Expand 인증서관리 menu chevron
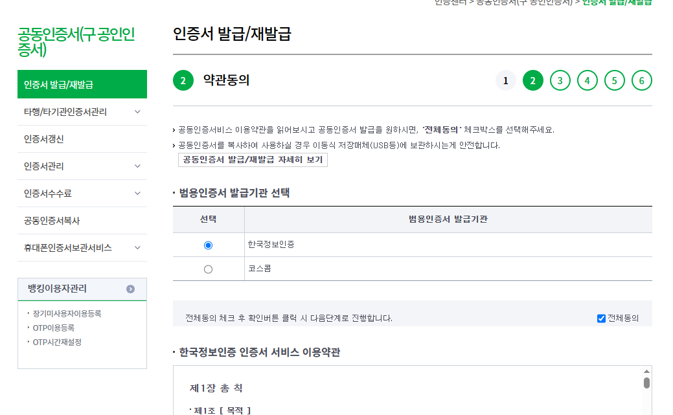Viewport: 673px width, 415px height. (137, 166)
